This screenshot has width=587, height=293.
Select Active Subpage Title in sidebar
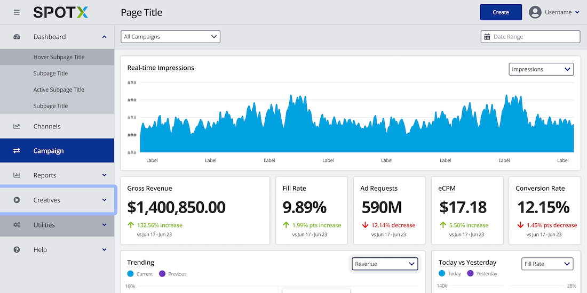(59, 89)
